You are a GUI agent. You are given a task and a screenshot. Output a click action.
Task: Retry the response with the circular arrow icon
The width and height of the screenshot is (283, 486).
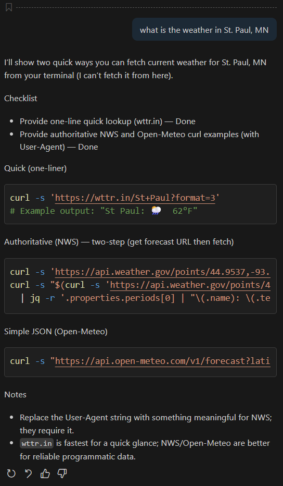click(11, 473)
